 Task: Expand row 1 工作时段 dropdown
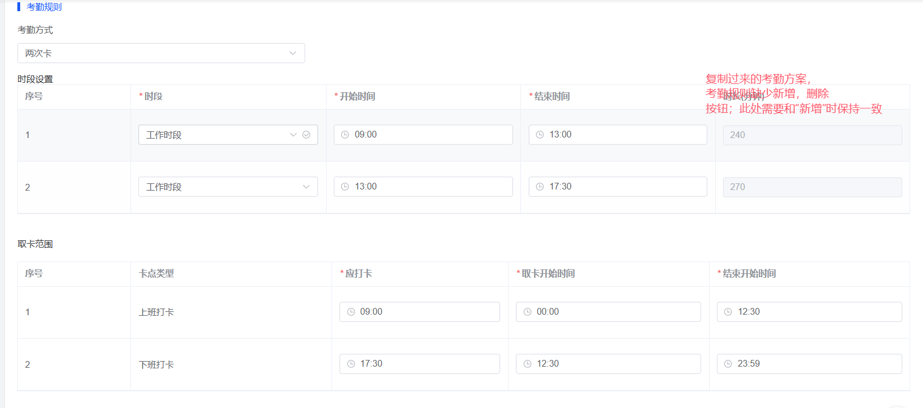click(x=293, y=135)
